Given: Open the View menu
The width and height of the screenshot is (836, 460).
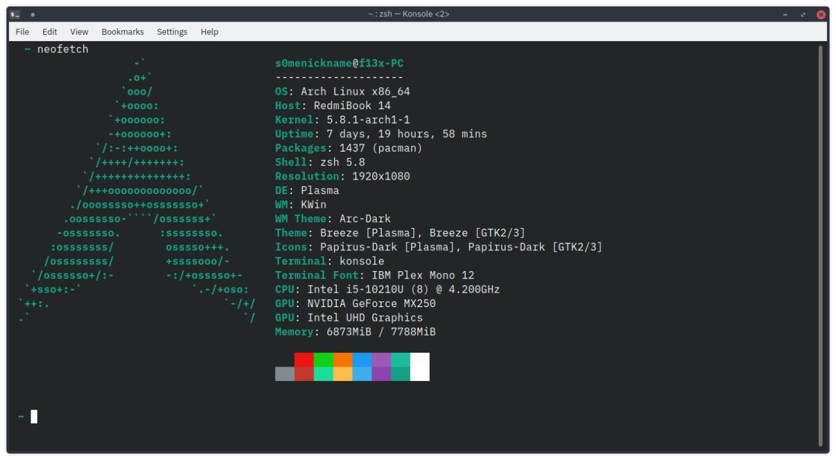Looking at the screenshot, I should tap(79, 31).
